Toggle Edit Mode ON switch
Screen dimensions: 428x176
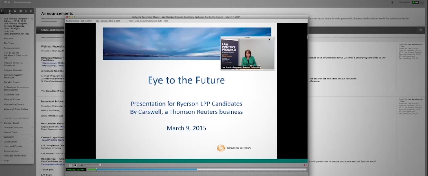tap(416, 2)
